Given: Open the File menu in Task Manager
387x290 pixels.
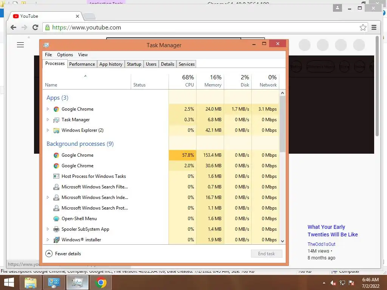Looking at the screenshot, I should (48, 55).
